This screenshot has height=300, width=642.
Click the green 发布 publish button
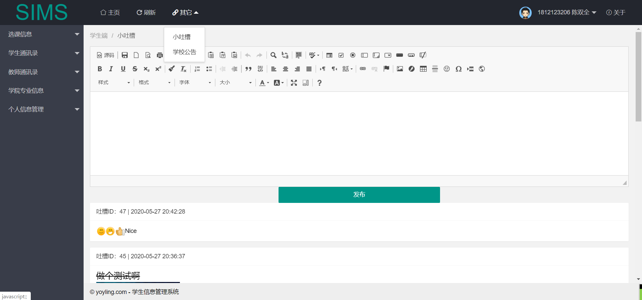tap(359, 195)
